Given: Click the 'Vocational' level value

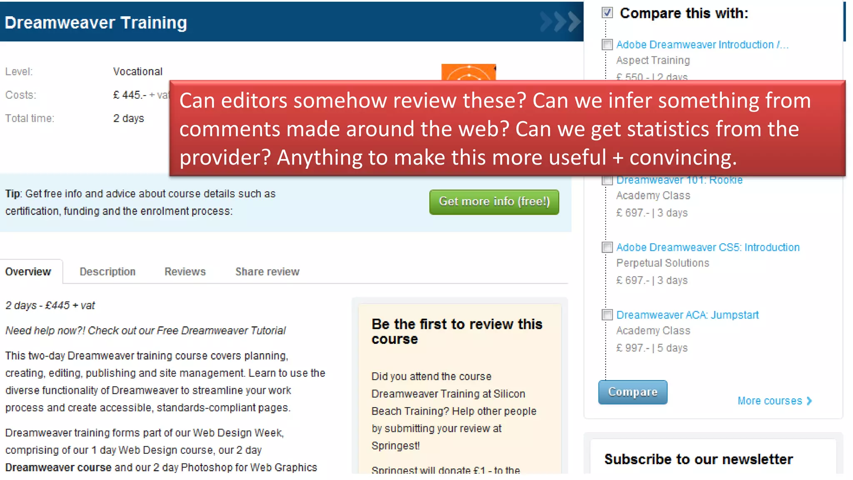Looking at the screenshot, I should tap(138, 72).
